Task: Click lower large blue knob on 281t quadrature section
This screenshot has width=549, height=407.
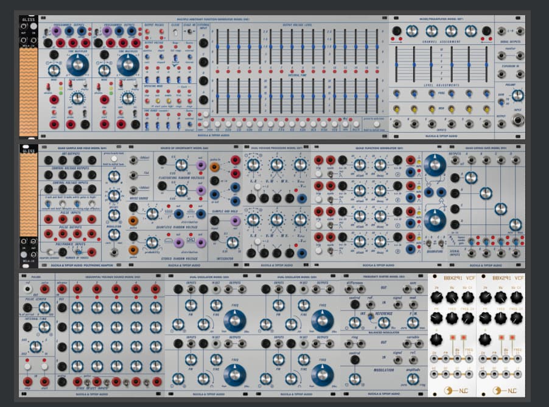Action: pos(435,220)
